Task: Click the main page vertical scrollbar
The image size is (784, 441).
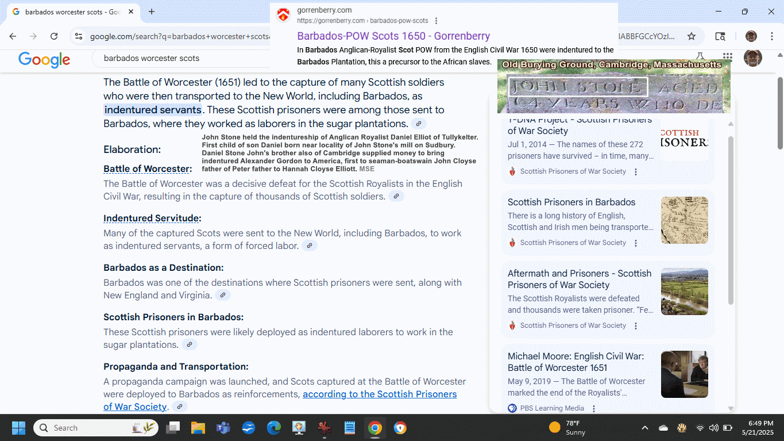Action: (x=780, y=113)
